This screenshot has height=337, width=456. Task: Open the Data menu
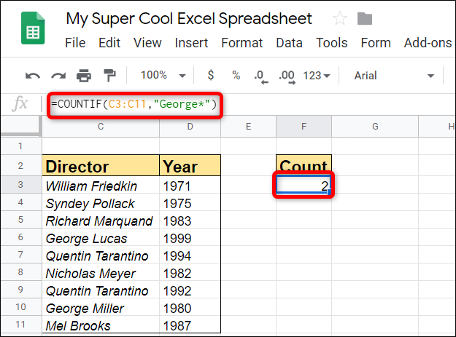coord(289,43)
